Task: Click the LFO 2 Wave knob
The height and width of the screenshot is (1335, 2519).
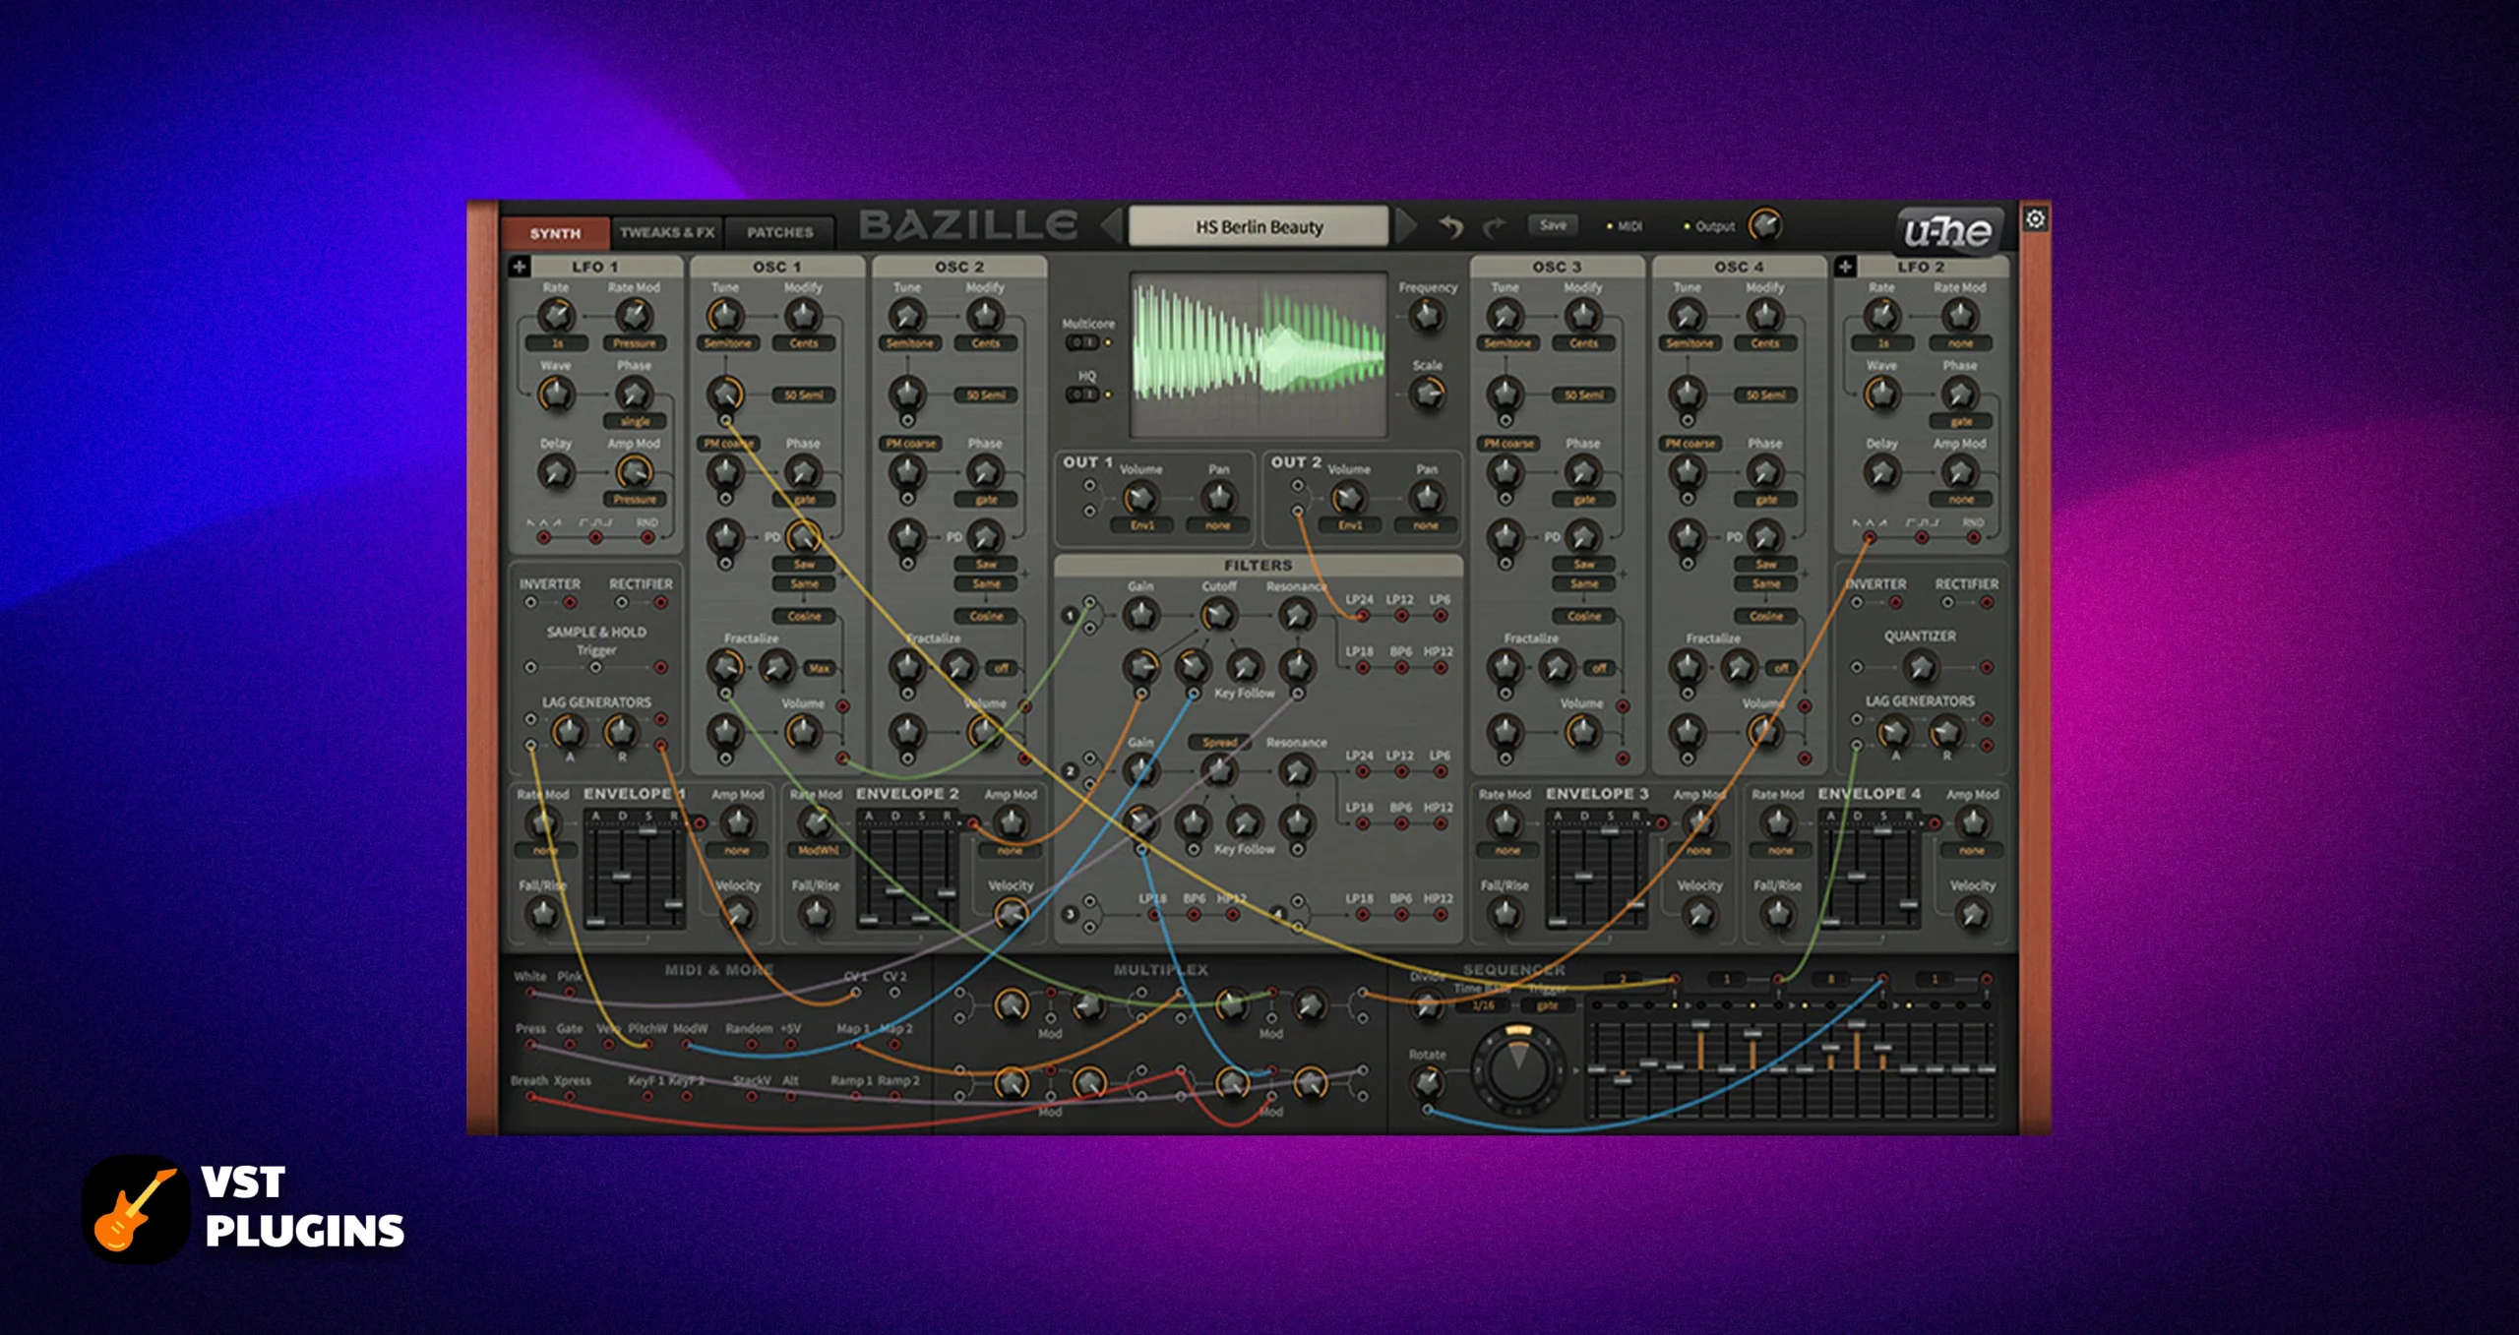Action: [x=1881, y=394]
